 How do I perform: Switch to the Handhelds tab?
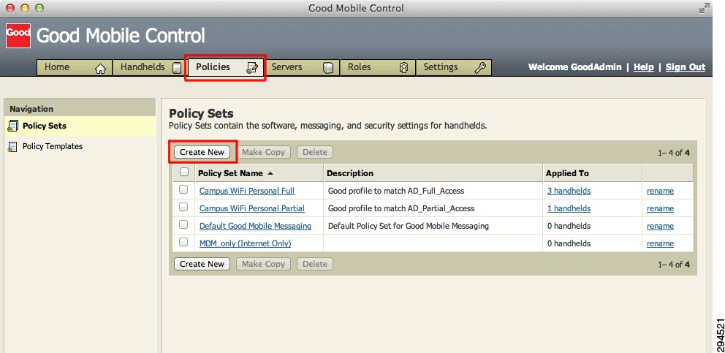149,67
